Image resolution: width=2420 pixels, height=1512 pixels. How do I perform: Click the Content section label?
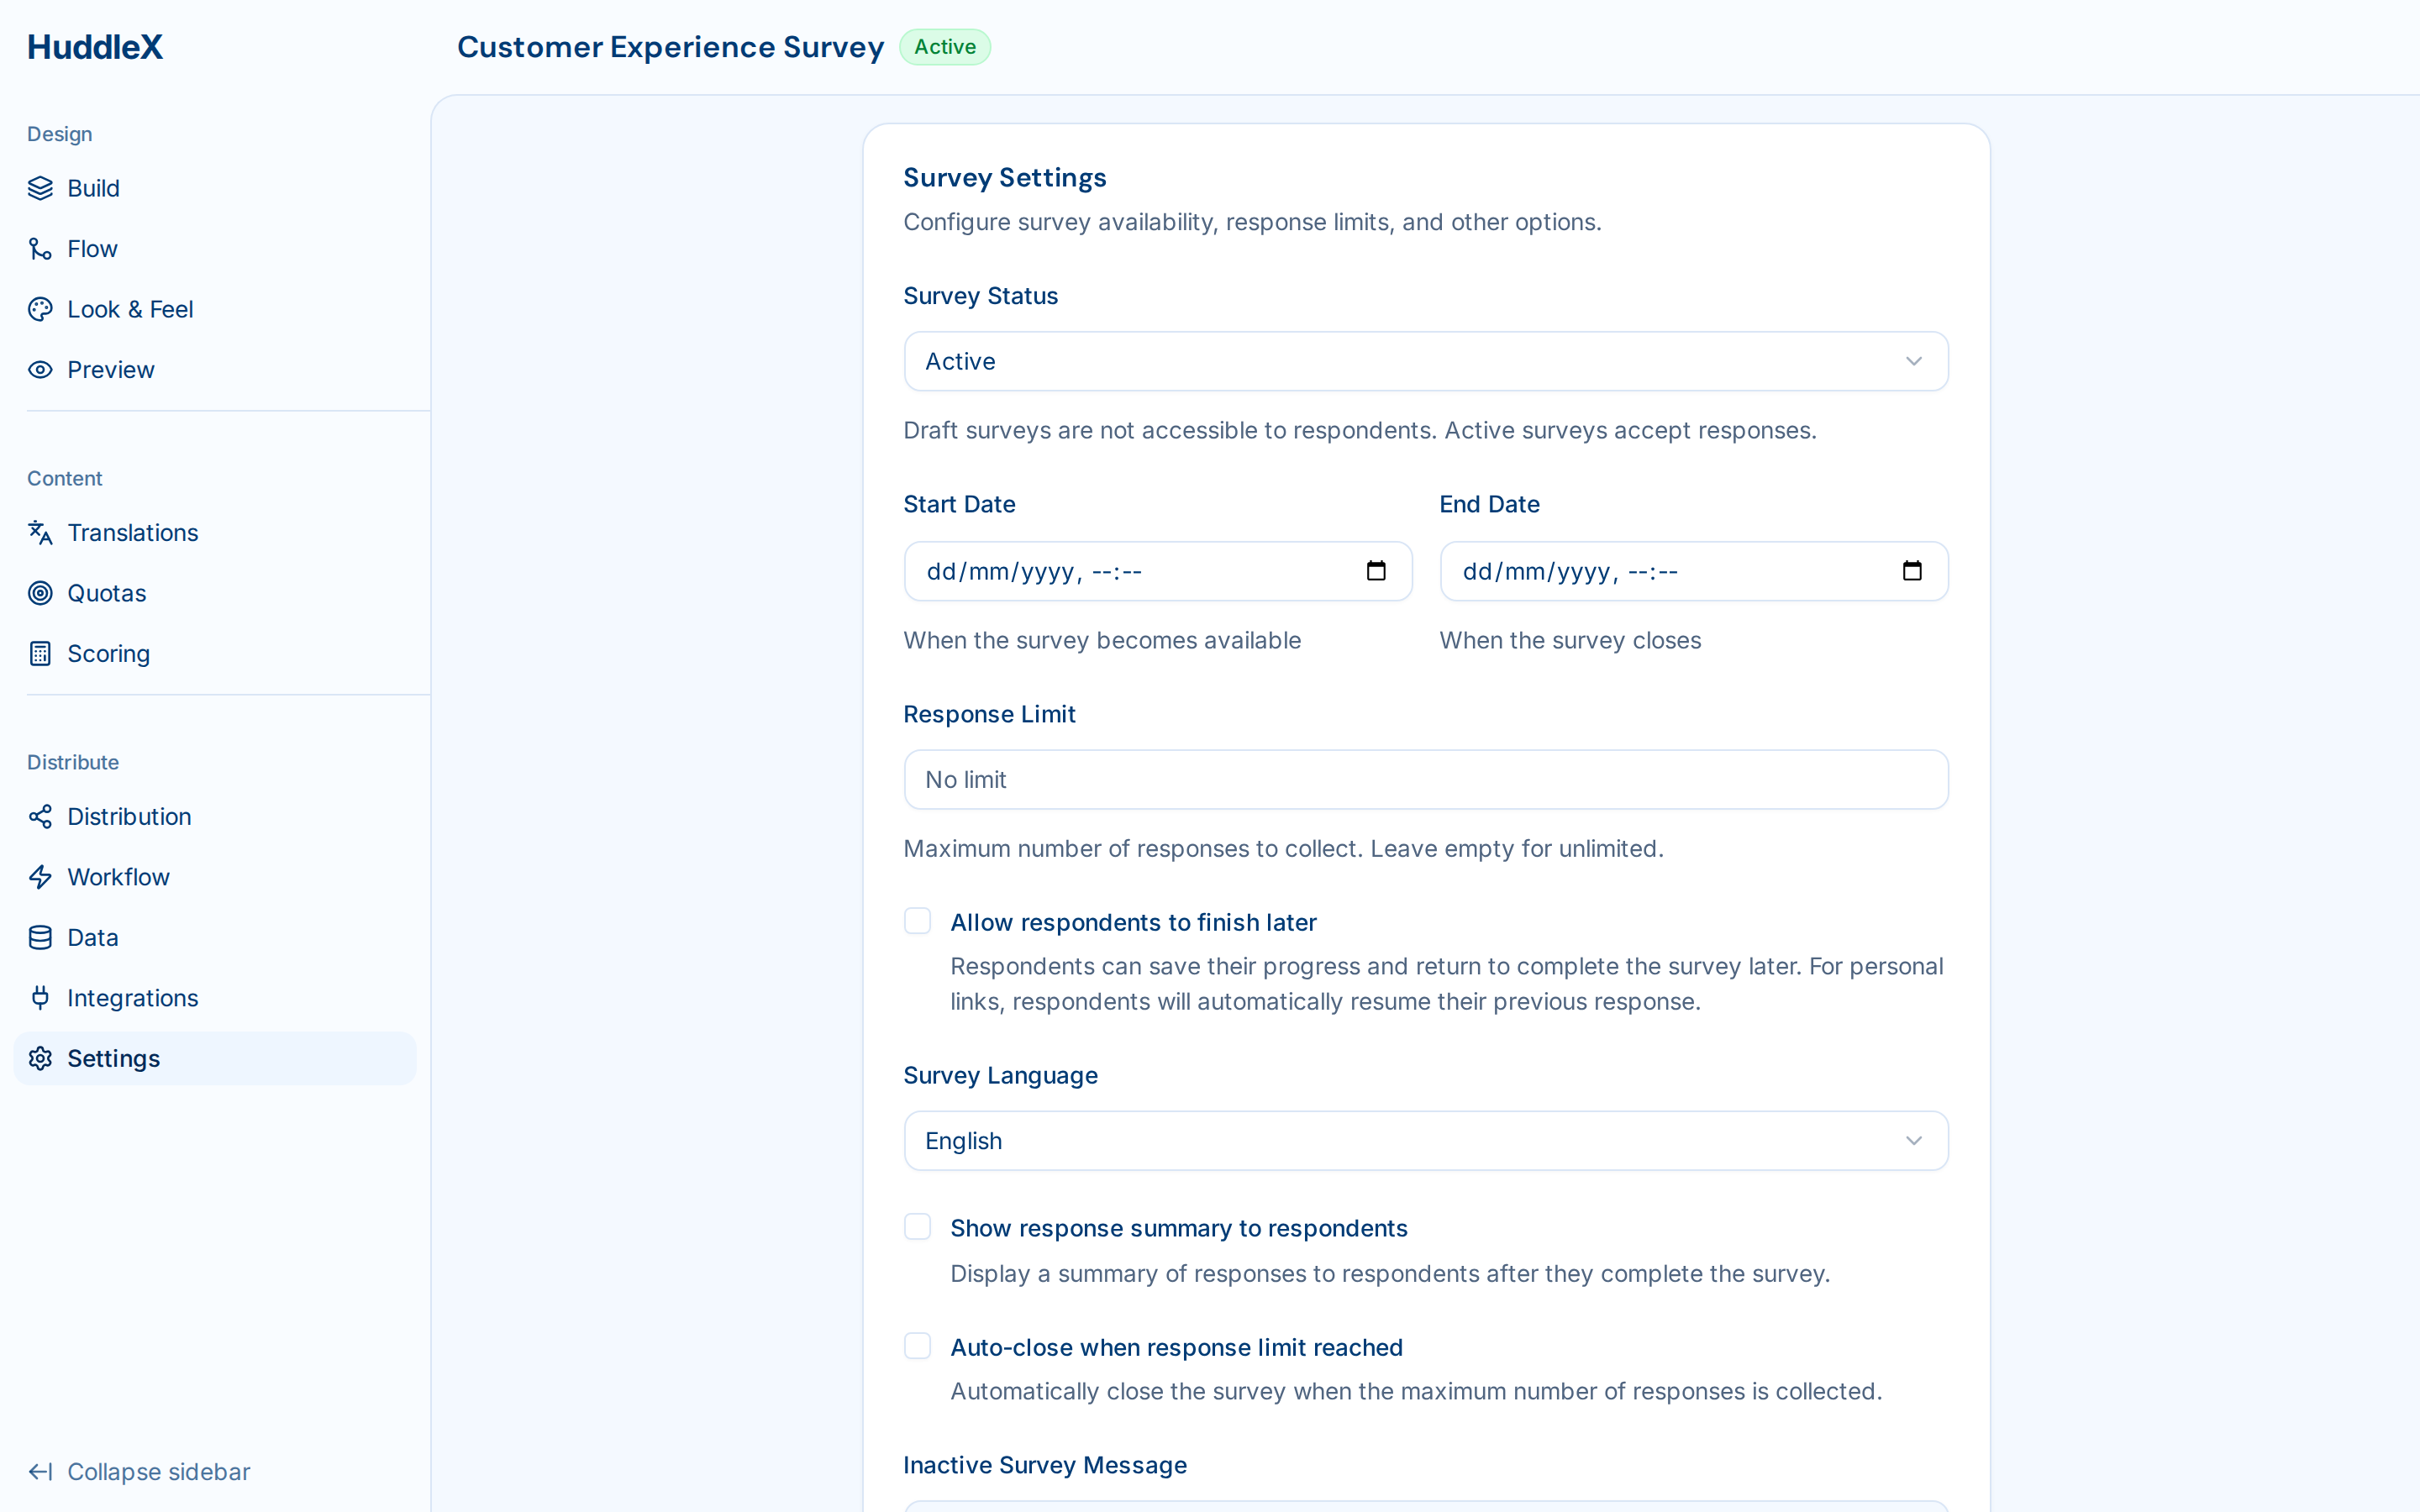tap(65, 478)
